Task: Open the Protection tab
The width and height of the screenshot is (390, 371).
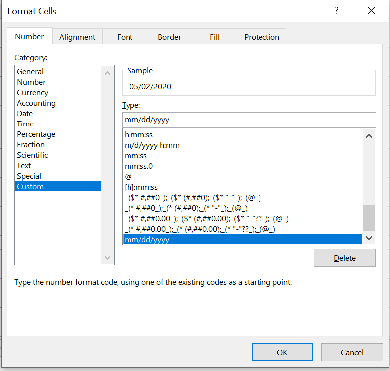Action: (261, 37)
